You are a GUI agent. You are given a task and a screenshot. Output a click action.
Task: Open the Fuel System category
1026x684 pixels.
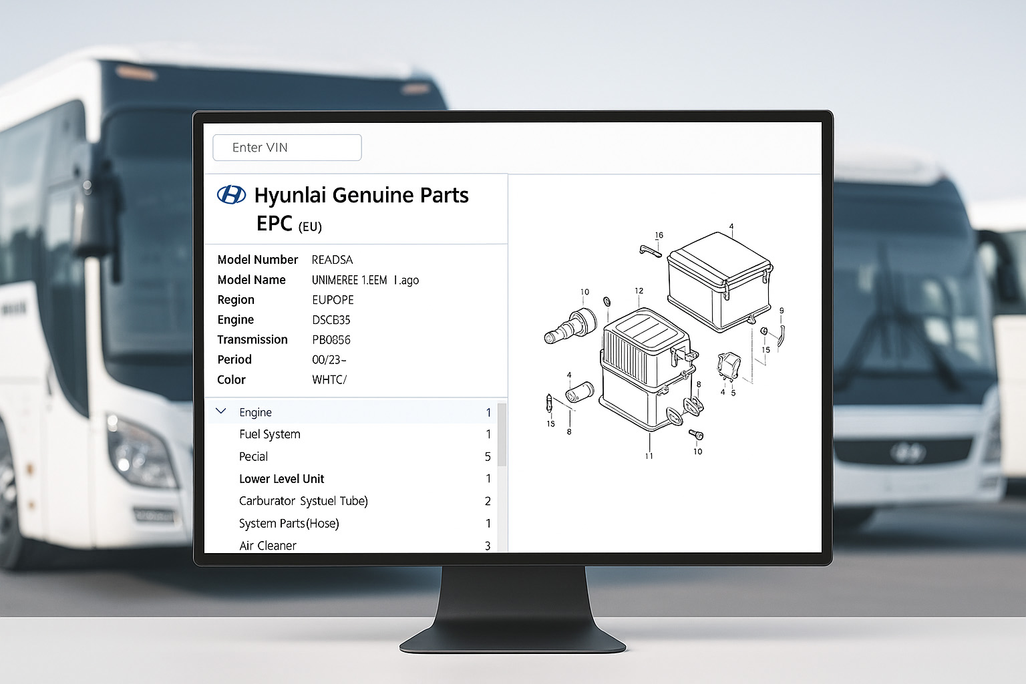pos(270,434)
